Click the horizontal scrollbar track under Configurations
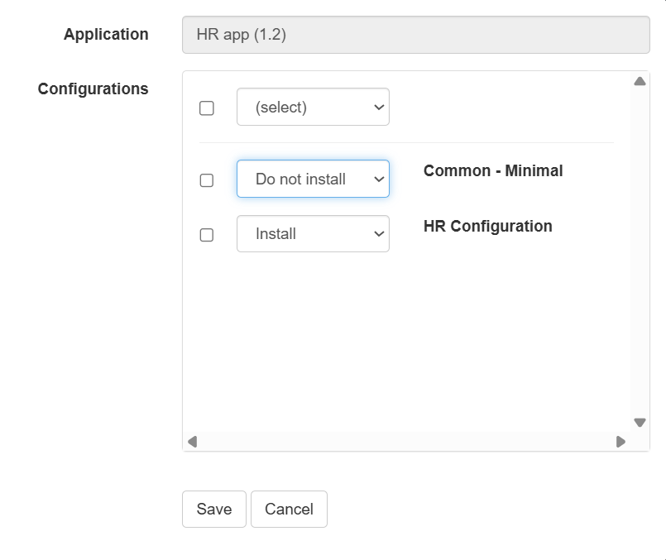The height and width of the screenshot is (560, 666). (405, 442)
